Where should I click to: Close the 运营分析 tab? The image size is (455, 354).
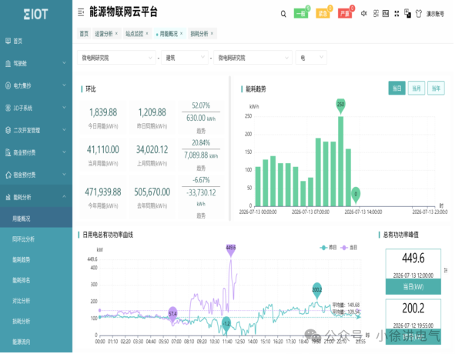117,33
